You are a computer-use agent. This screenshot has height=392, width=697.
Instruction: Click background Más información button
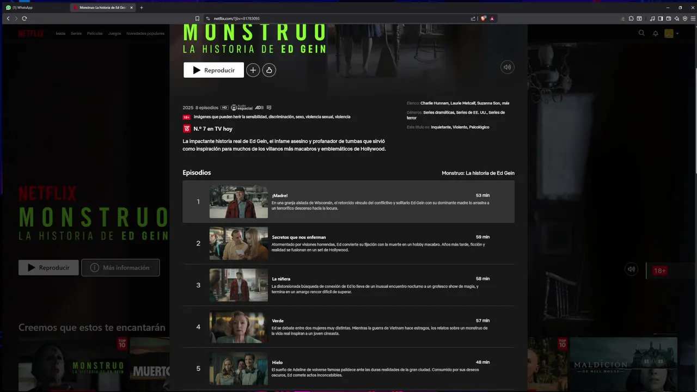tap(120, 267)
